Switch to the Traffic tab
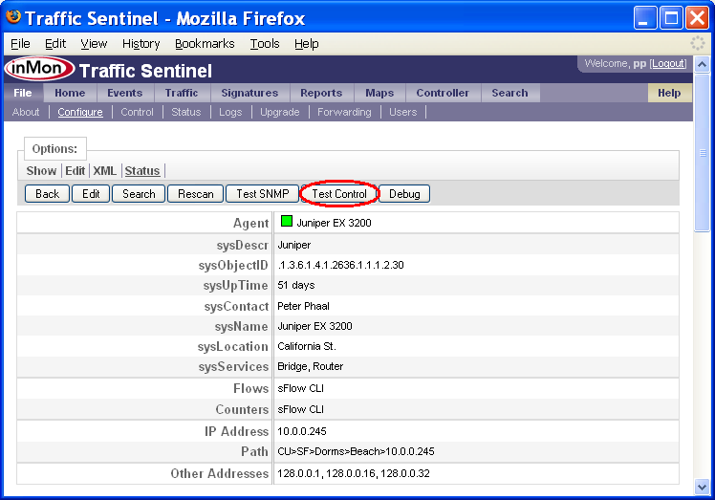715x500 pixels. coord(182,93)
